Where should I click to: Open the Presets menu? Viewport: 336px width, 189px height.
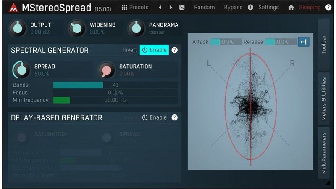139,7
